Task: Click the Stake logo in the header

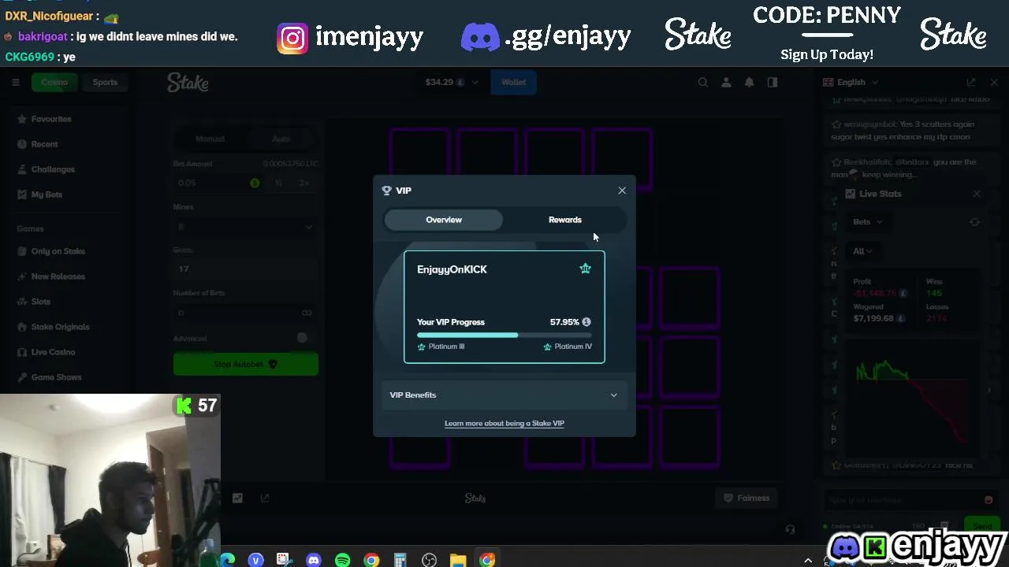Action: 188,82
